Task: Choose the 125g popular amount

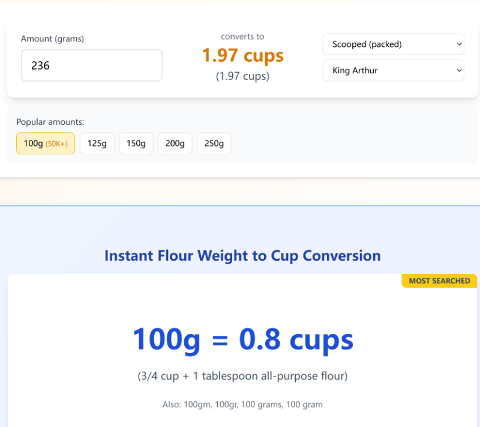Action: [97, 144]
